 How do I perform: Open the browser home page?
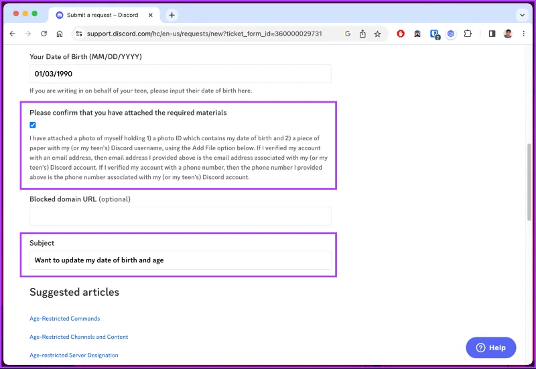pos(60,34)
